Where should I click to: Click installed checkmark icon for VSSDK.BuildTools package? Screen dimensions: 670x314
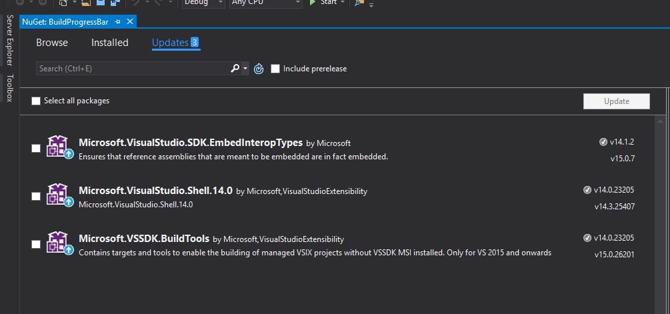pos(587,238)
